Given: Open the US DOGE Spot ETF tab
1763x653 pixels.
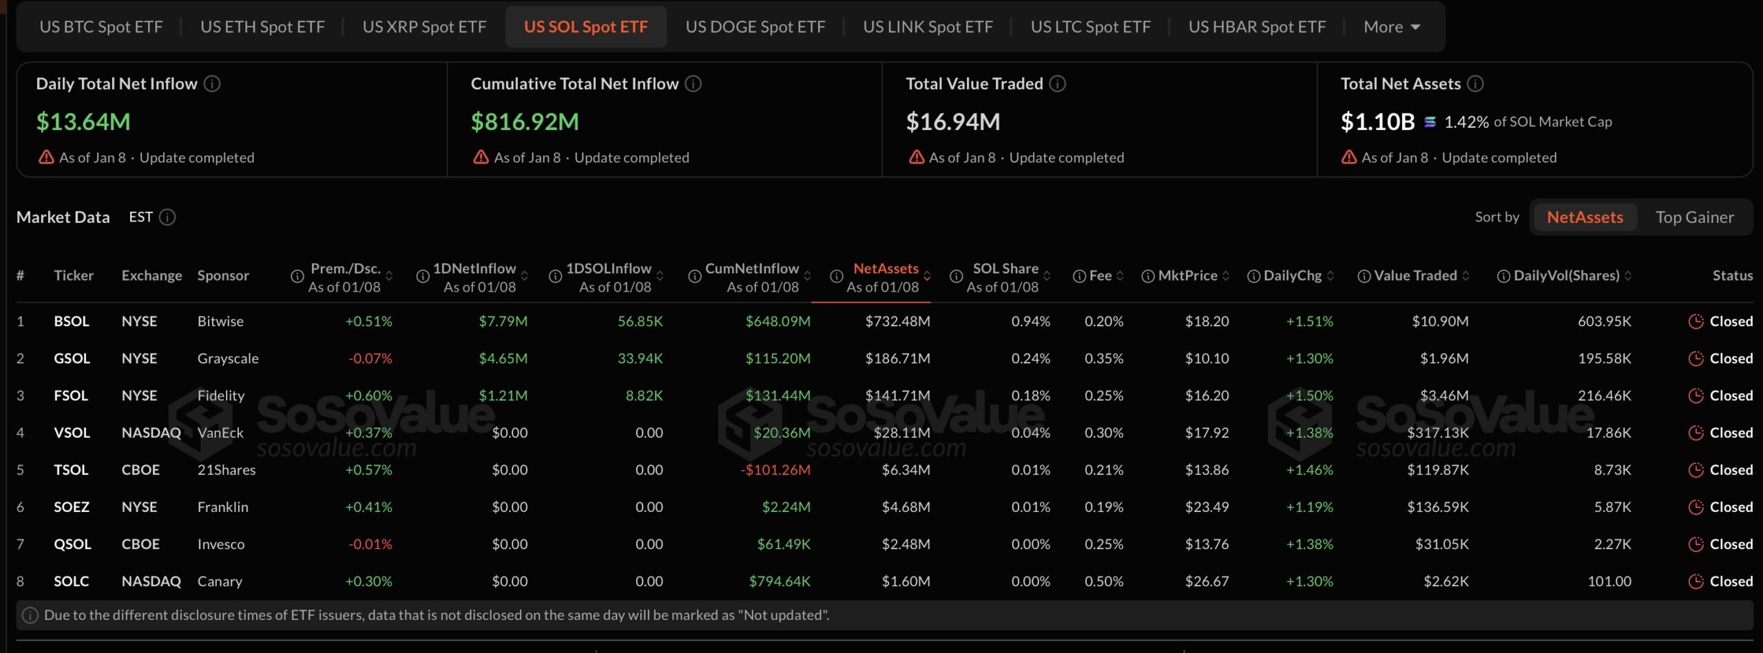Looking at the screenshot, I should pyautogui.click(x=755, y=26).
